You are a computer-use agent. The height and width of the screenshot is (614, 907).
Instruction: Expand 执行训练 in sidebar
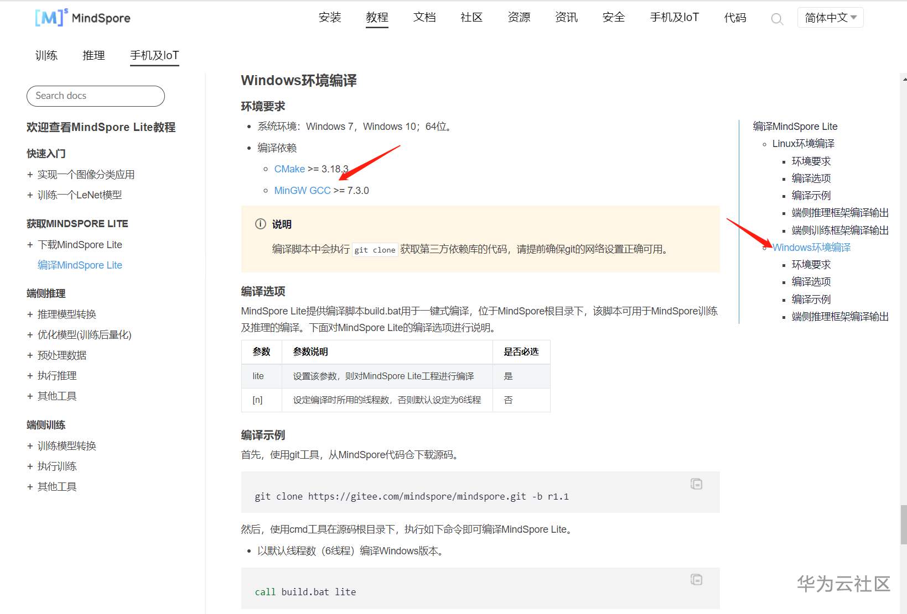pyautogui.click(x=30, y=466)
